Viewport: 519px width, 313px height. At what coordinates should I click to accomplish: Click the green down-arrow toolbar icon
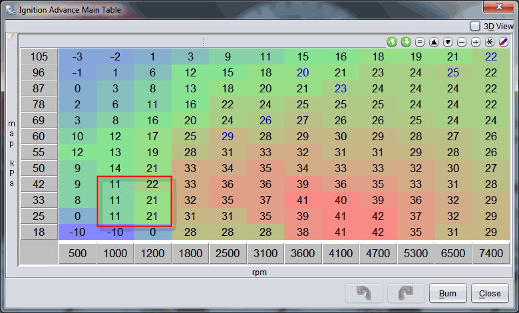tap(406, 42)
